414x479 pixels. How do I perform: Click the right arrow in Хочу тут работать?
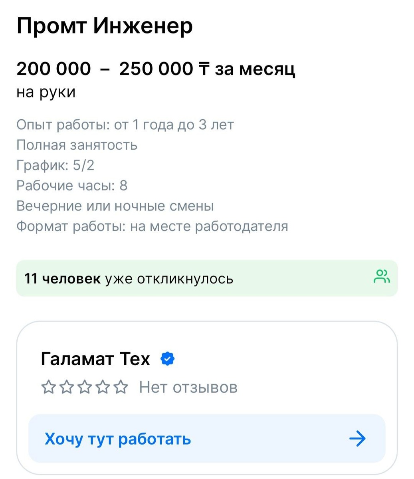coord(357,439)
